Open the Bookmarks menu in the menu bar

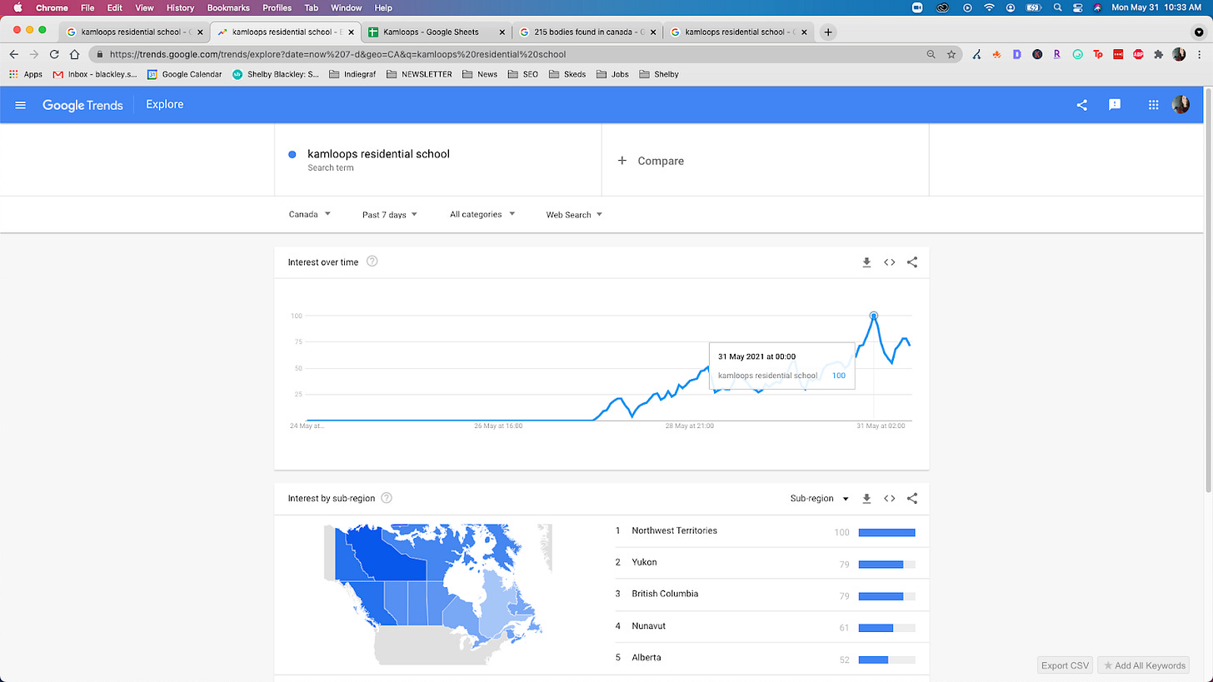(228, 7)
